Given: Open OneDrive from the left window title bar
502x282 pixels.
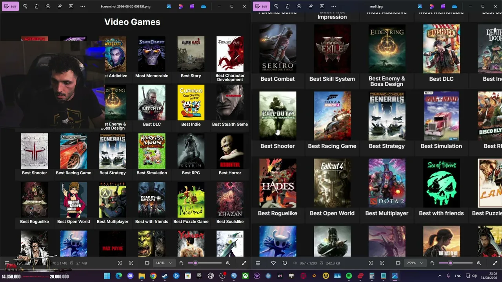Looking at the screenshot, I should [204, 6].
